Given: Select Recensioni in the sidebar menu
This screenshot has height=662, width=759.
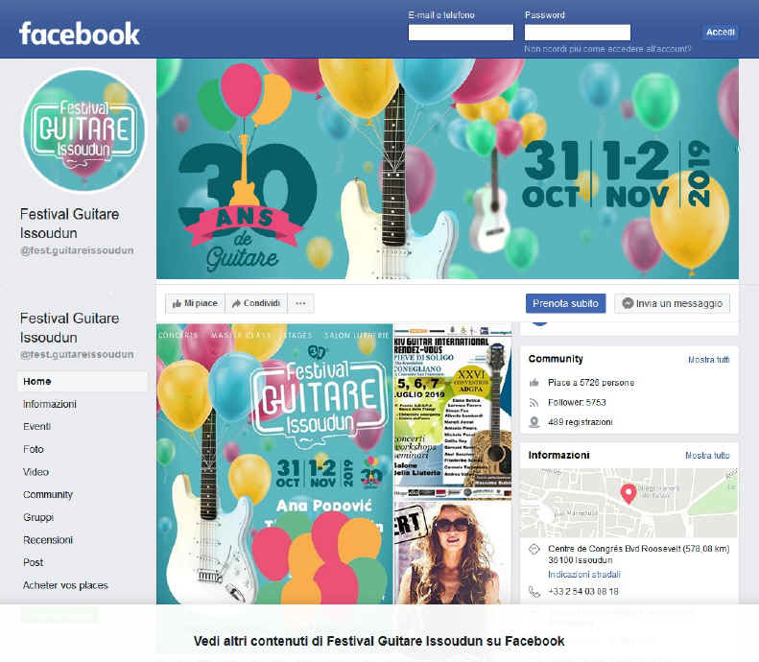Looking at the screenshot, I should coord(48,539).
